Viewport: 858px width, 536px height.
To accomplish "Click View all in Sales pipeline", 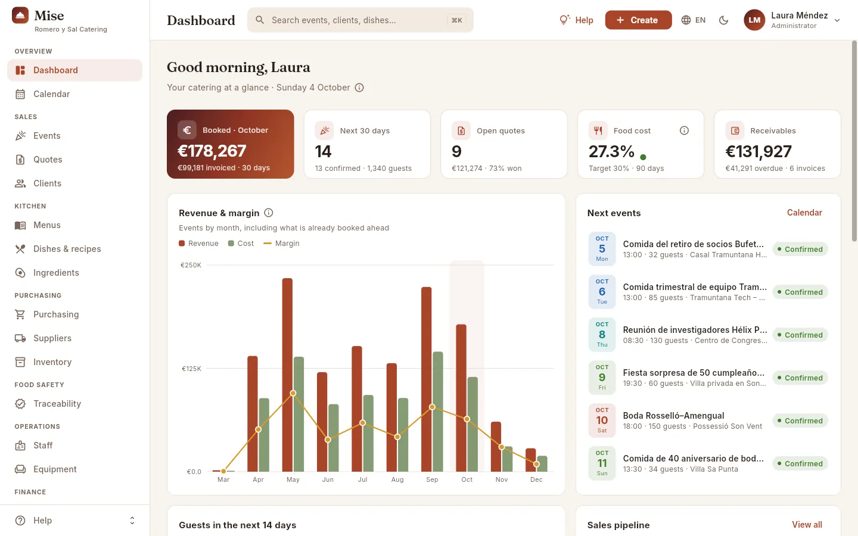I will [807, 525].
